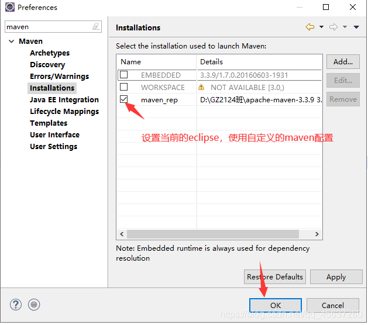
Task: Check the WORKSPACE installation checkbox
Action: 123,87
